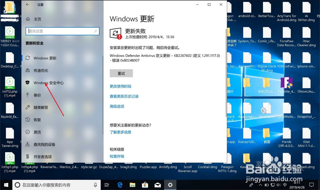Select intfsp1.php (1).mp4 file

coord(10,163)
